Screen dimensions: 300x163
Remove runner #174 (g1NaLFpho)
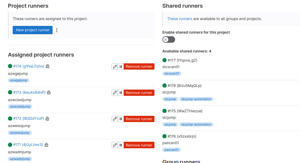pos(139,67)
